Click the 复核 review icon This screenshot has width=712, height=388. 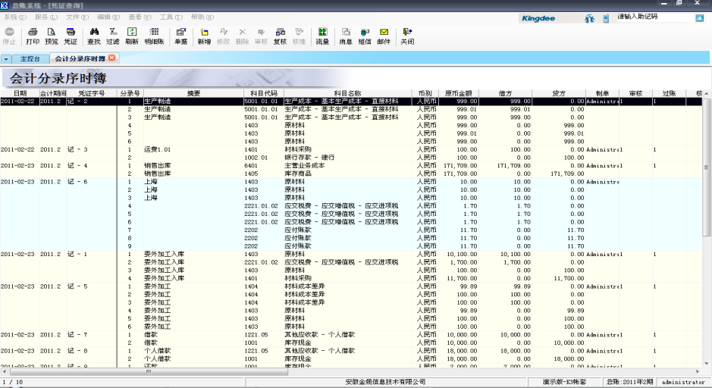(x=280, y=36)
